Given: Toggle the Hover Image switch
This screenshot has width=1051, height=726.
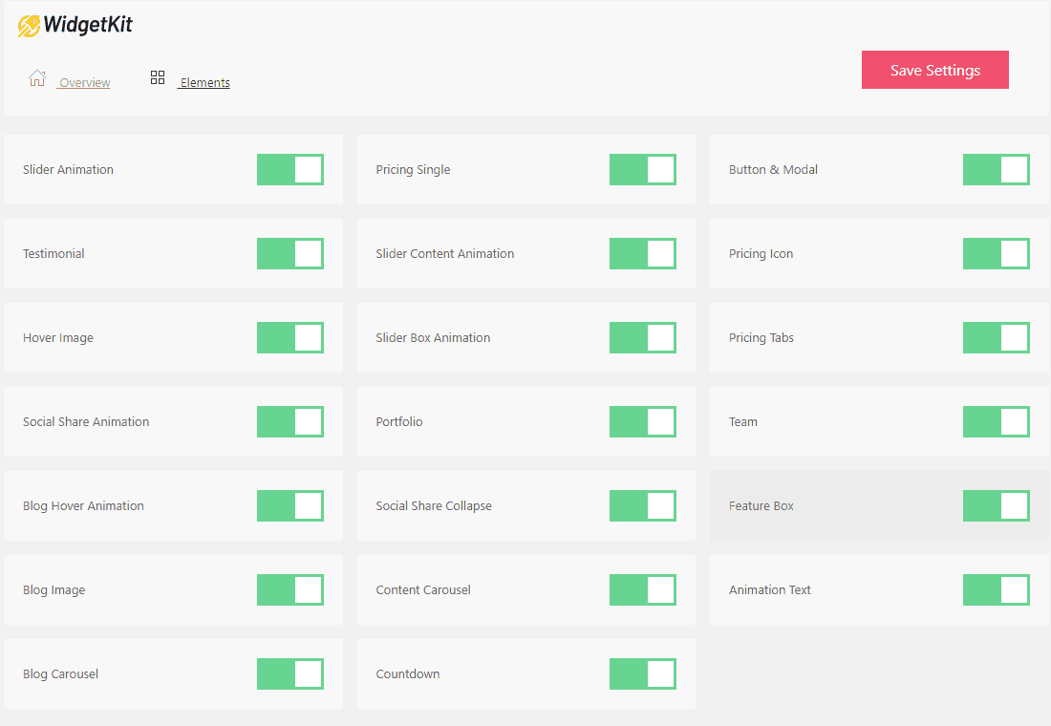Looking at the screenshot, I should [x=290, y=338].
